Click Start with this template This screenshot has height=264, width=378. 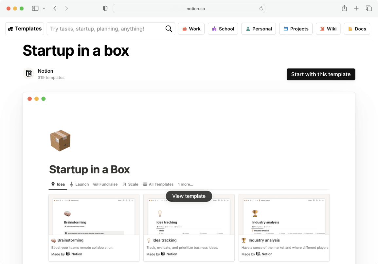(321, 74)
